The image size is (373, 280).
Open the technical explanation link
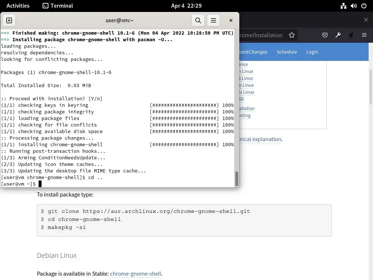pos(260,139)
